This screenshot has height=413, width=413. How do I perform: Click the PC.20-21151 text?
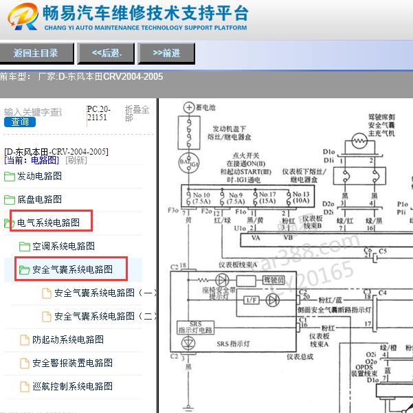click(98, 113)
